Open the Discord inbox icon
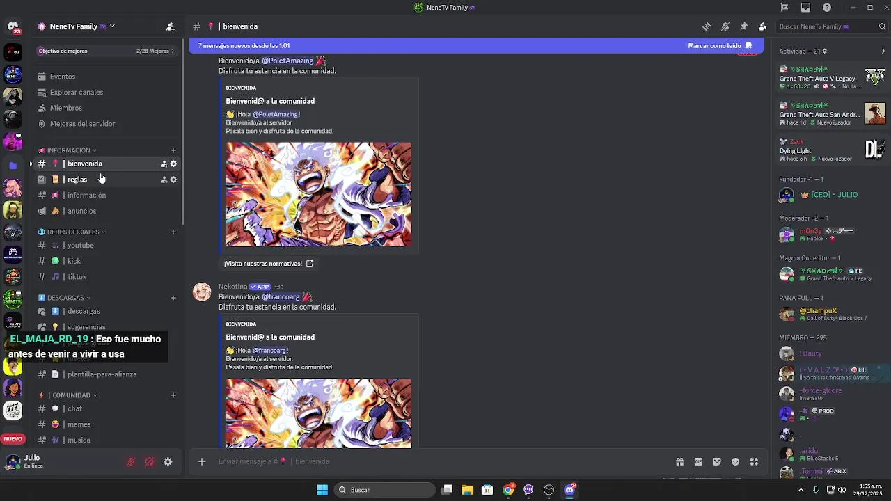 (805, 8)
